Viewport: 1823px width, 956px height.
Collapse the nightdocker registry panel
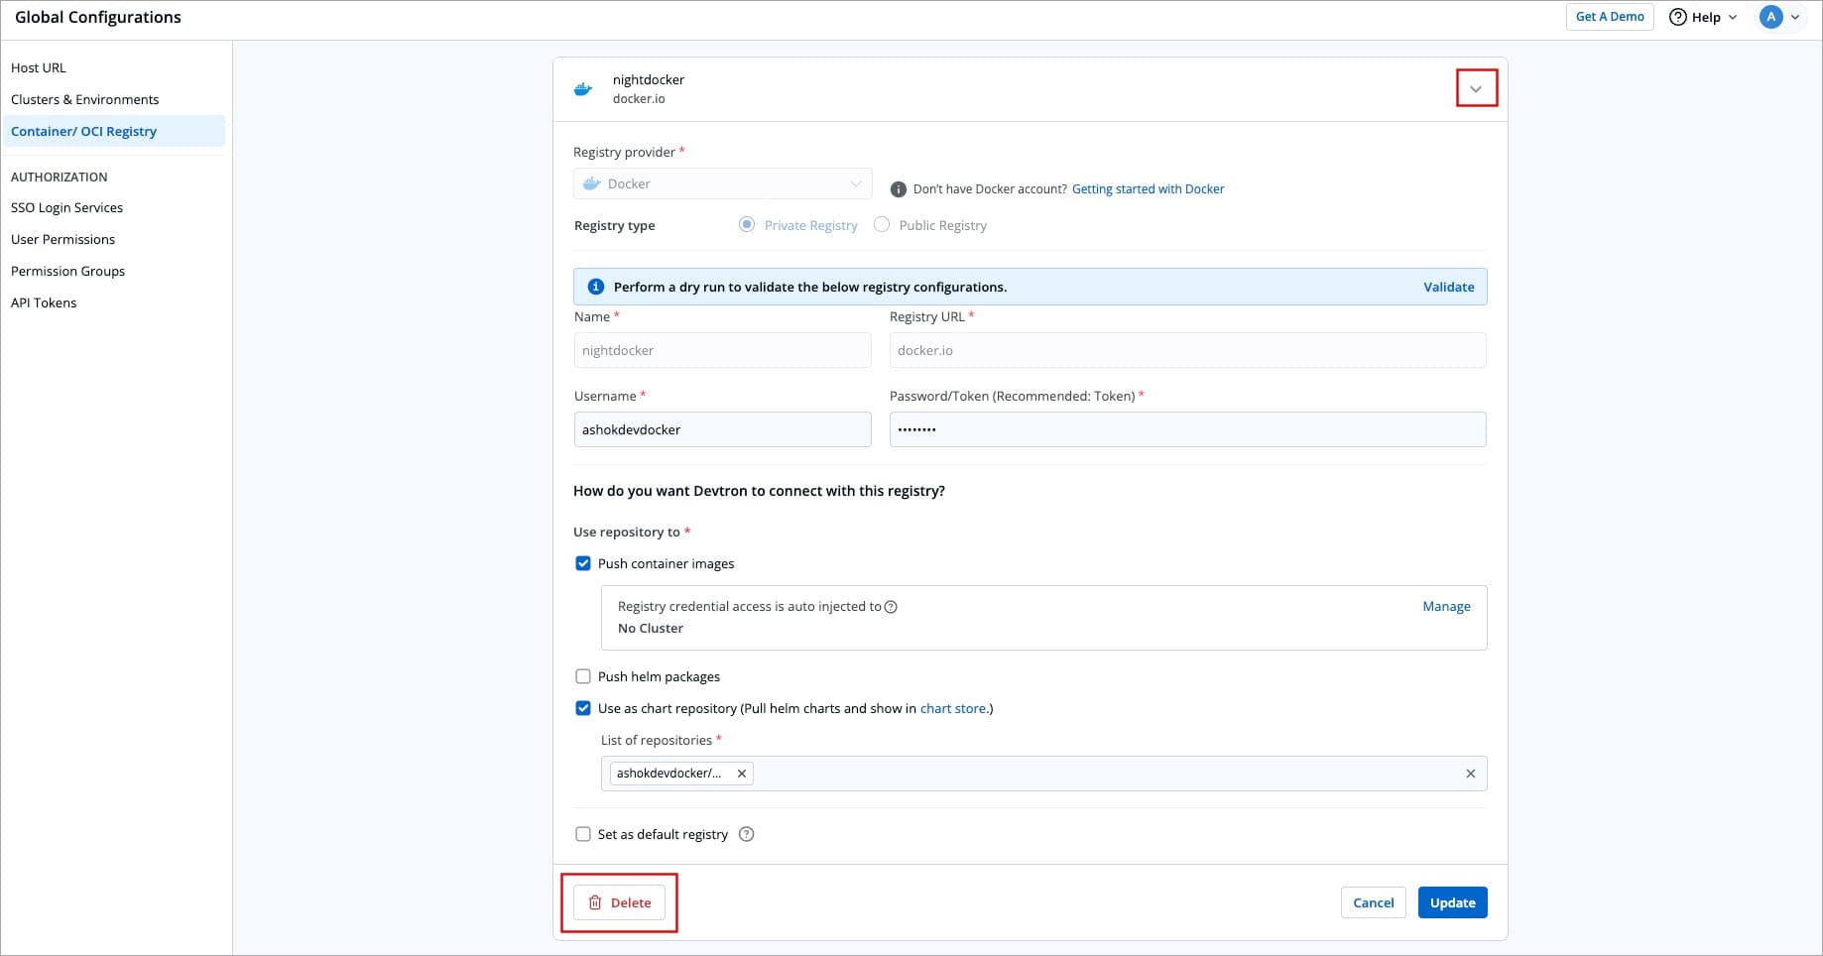[1476, 89]
